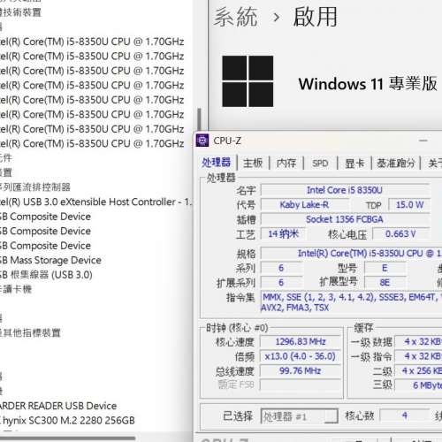Click the 0.663 V core voltage value
This screenshot has height=442, width=442.
tap(400, 234)
